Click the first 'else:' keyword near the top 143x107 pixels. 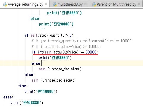pos(36,18)
